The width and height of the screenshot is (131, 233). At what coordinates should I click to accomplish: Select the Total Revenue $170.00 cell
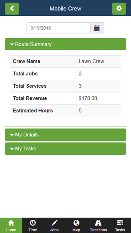(99, 98)
